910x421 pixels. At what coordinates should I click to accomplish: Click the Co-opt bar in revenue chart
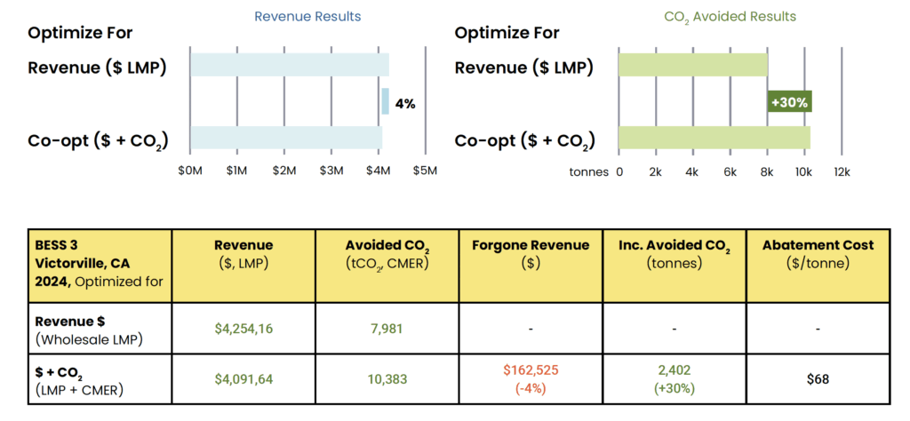click(x=285, y=138)
